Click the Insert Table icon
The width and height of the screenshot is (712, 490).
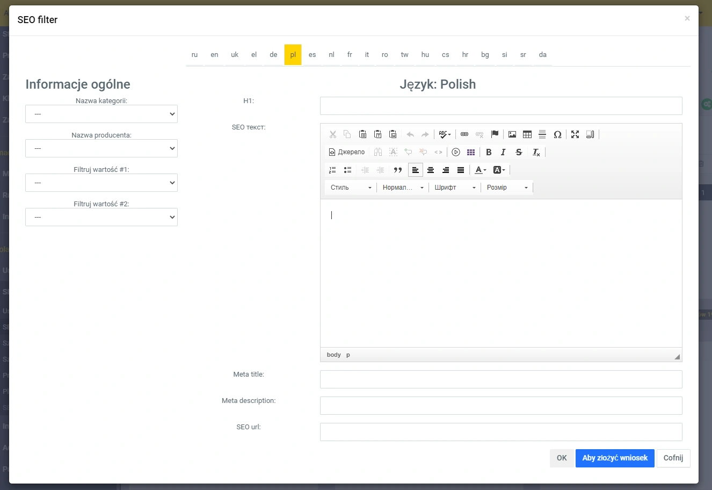pos(527,134)
